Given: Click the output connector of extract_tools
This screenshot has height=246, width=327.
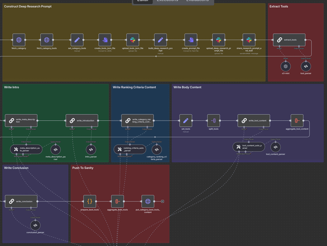Looking at the screenshot, I should (306, 40).
